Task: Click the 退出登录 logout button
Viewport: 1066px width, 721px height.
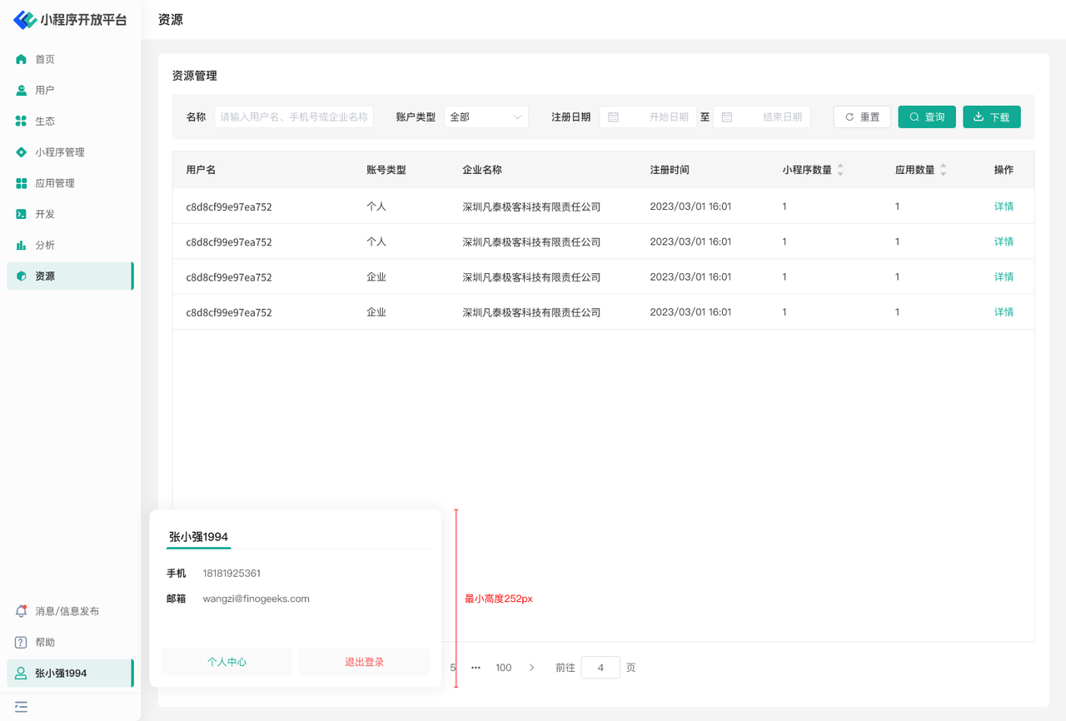Action: click(x=364, y=662)
